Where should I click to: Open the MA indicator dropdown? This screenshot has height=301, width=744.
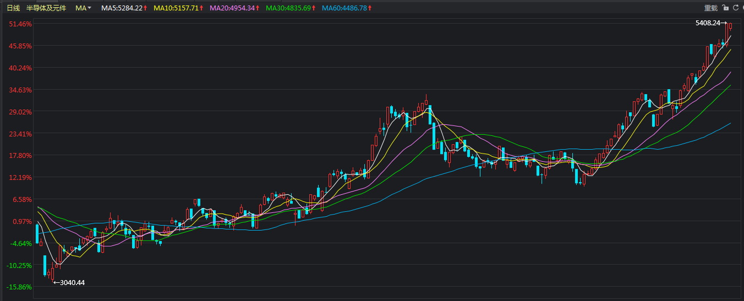(84, 8)
